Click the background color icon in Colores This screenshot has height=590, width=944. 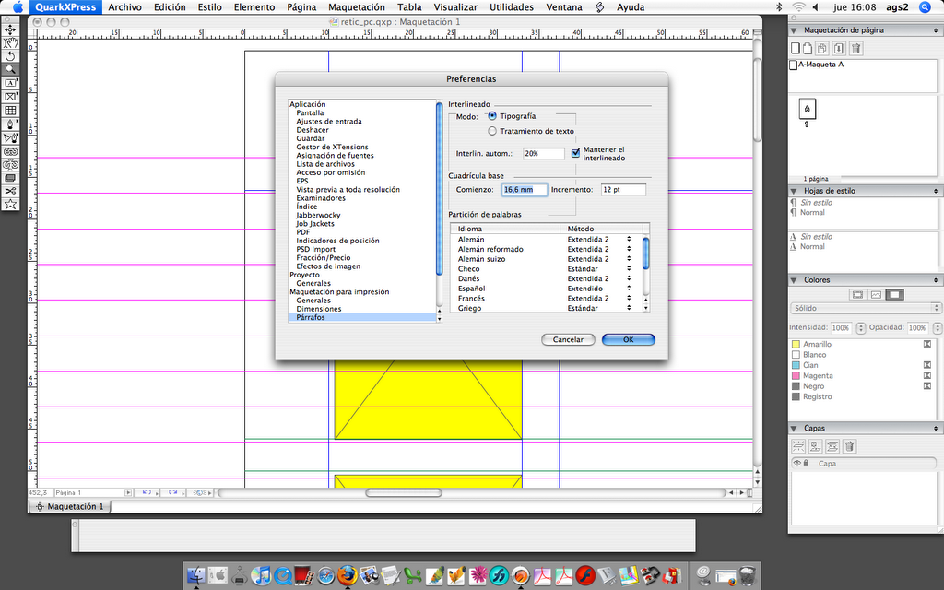click(894, 294)
